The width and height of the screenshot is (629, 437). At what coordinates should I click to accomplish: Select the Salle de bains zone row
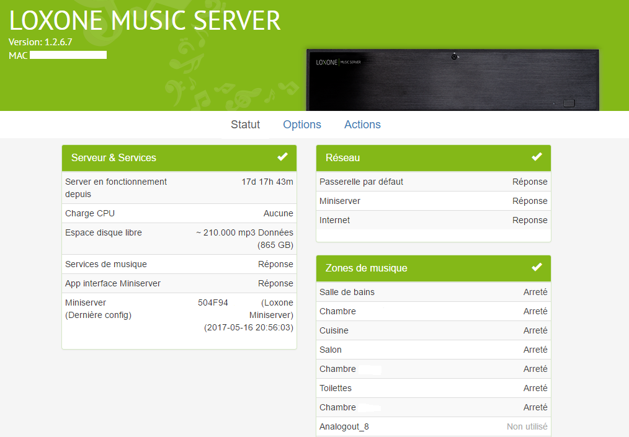tap(433, 292)
